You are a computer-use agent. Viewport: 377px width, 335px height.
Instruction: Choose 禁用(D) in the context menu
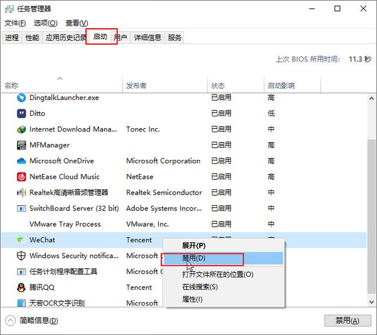[x=224, y=258]
